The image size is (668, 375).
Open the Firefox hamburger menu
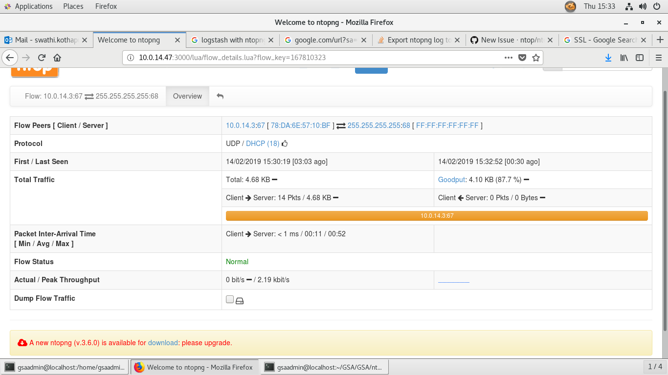(658, 57)
